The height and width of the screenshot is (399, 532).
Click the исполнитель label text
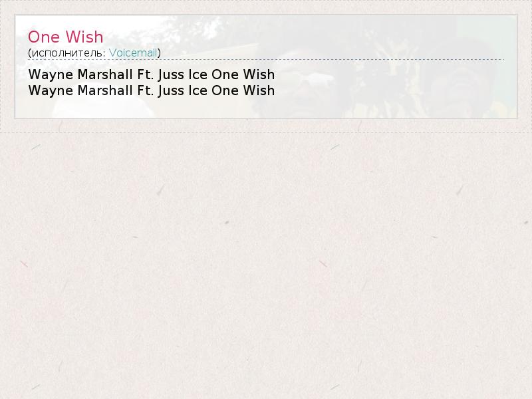tap(68, 53)
